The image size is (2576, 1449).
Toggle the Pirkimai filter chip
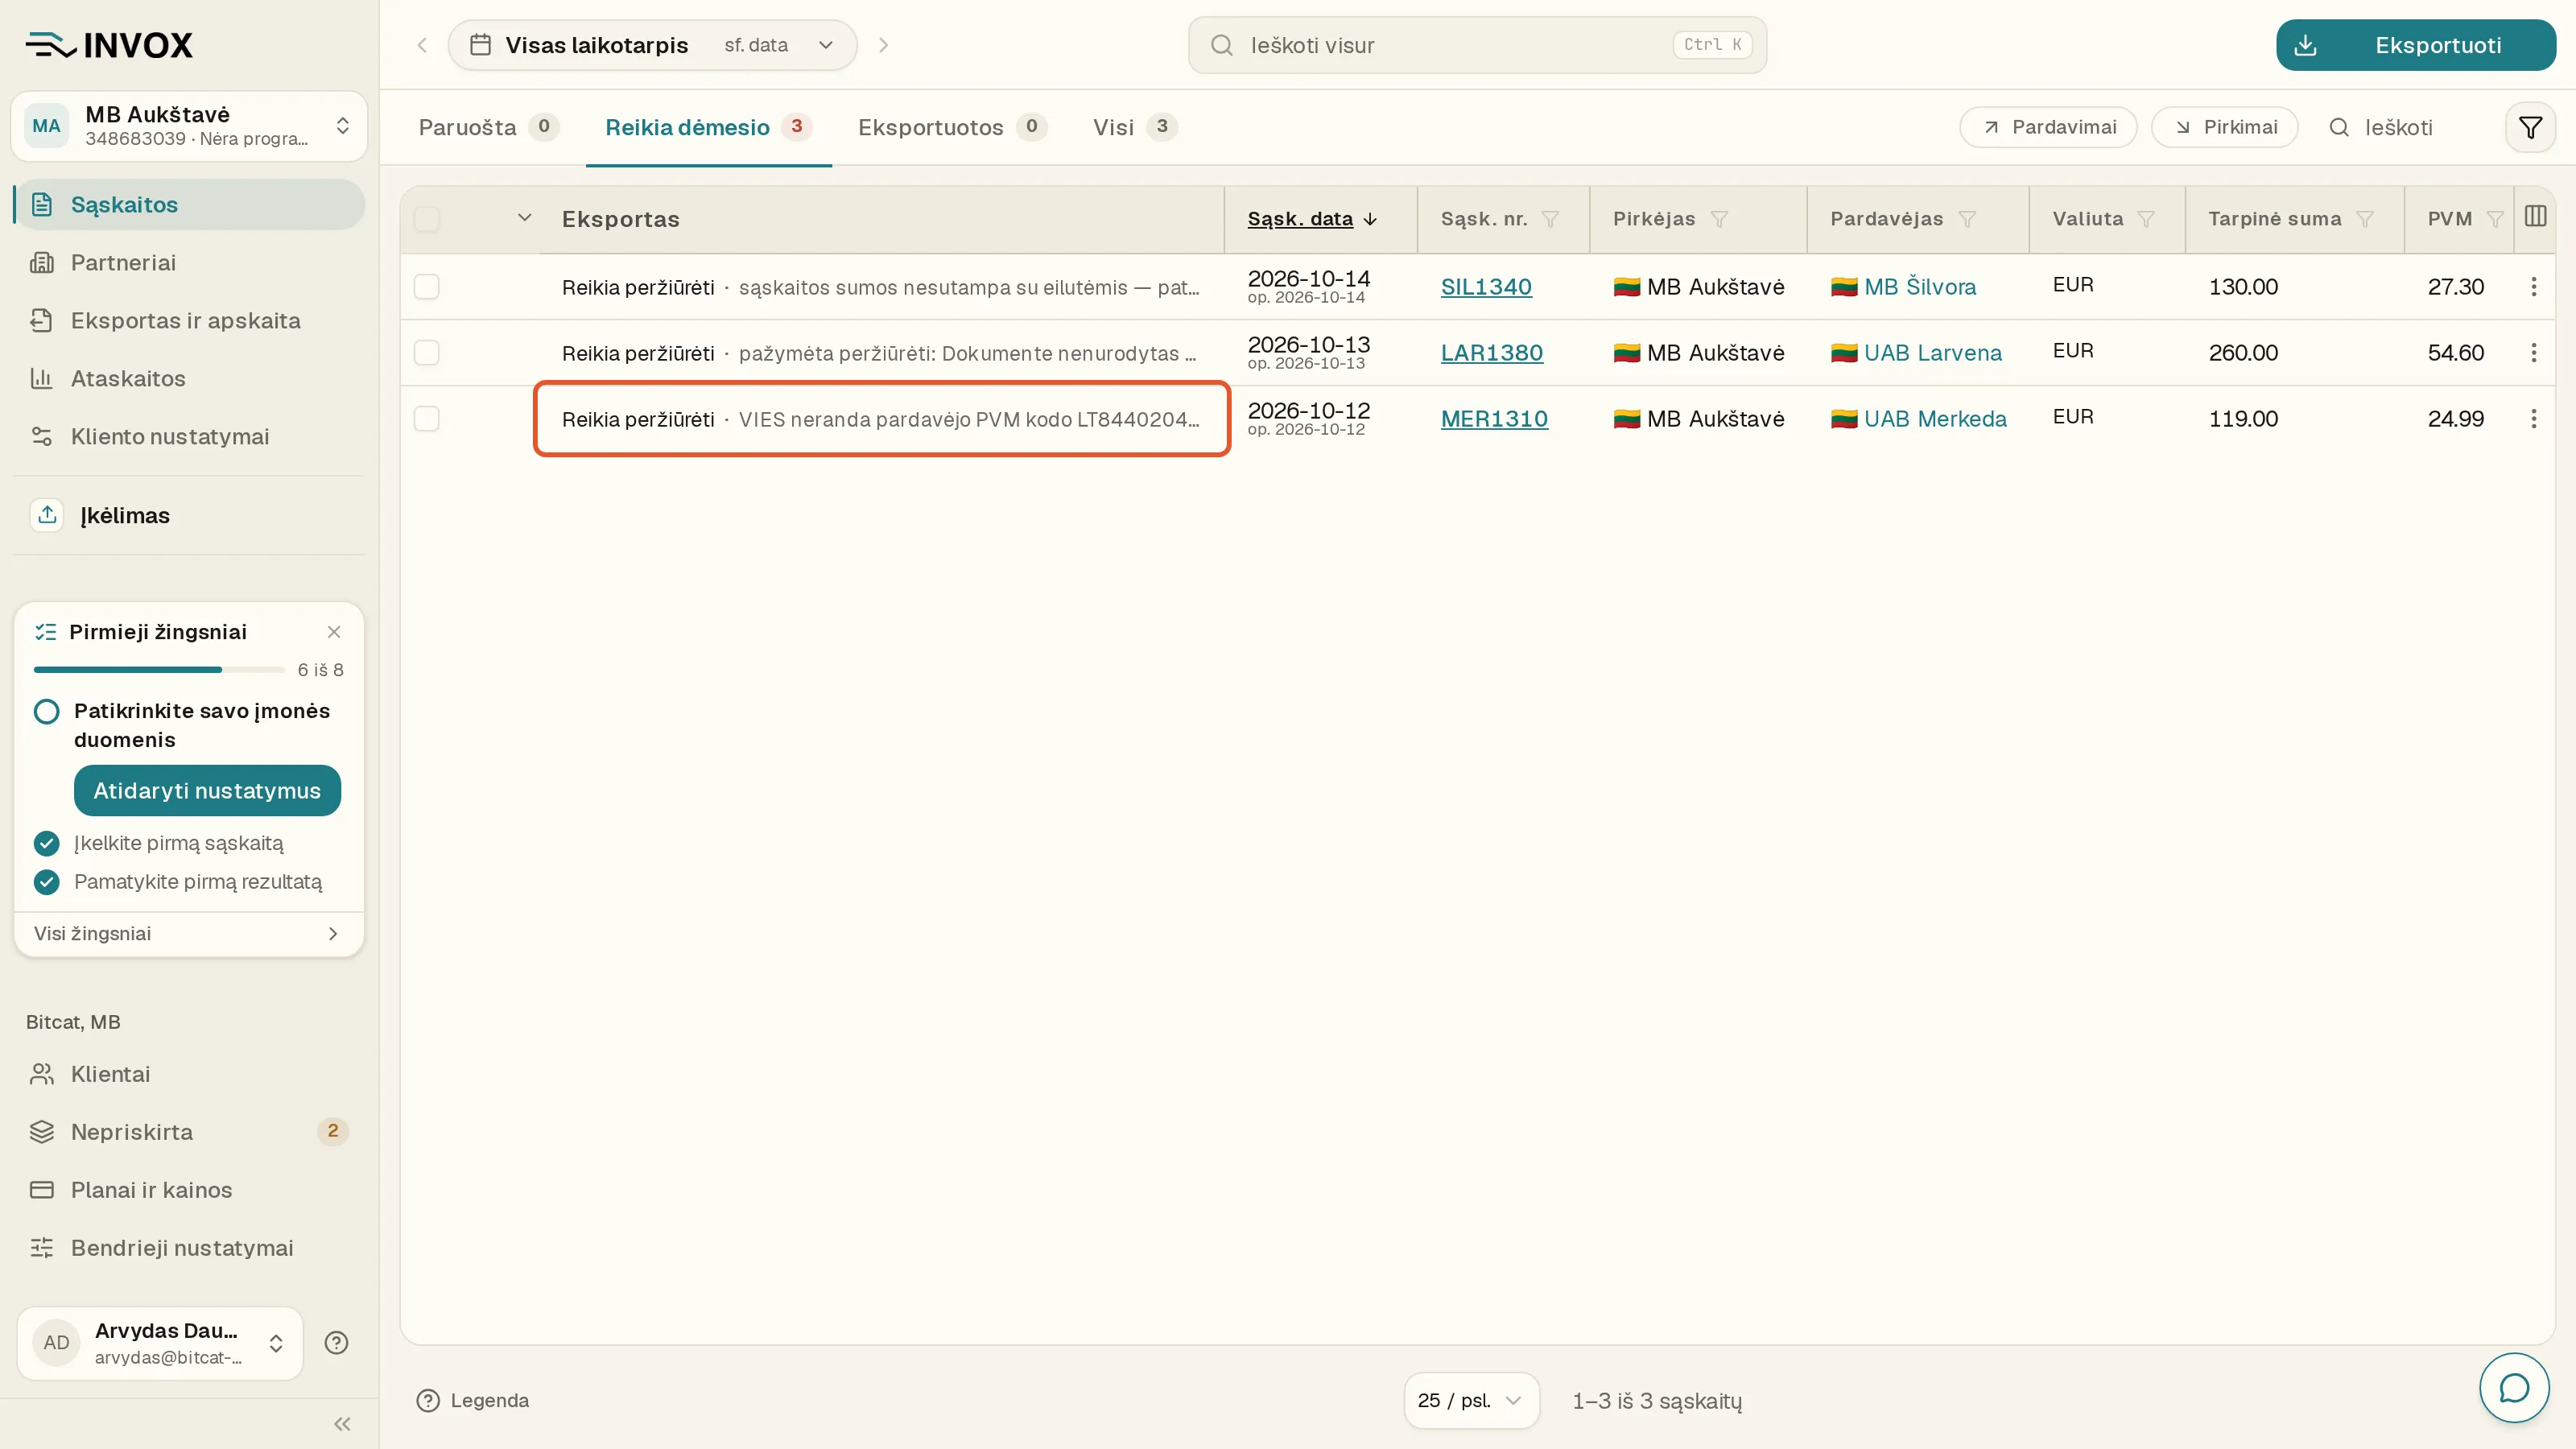coord(2225,127)
